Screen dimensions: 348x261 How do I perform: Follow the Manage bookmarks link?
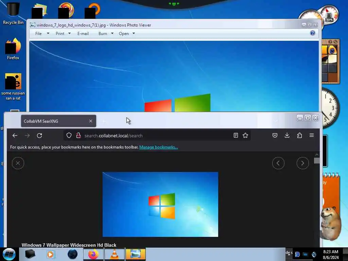[x=159, y=147]
